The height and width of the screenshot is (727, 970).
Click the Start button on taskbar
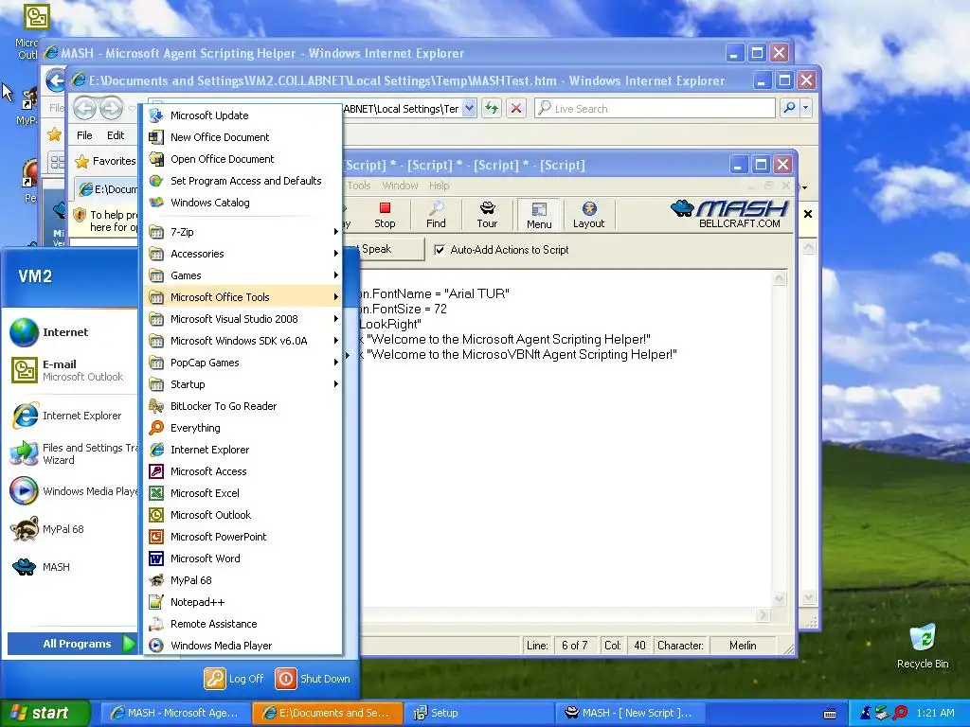[44, 713]
